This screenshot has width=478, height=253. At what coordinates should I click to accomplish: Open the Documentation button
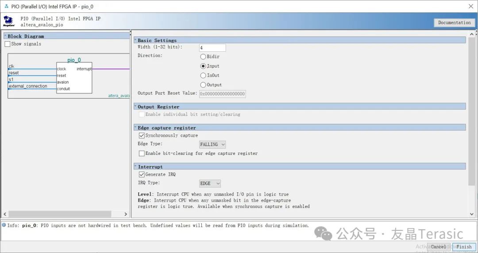pyautogui.click(x=454, y=23)
